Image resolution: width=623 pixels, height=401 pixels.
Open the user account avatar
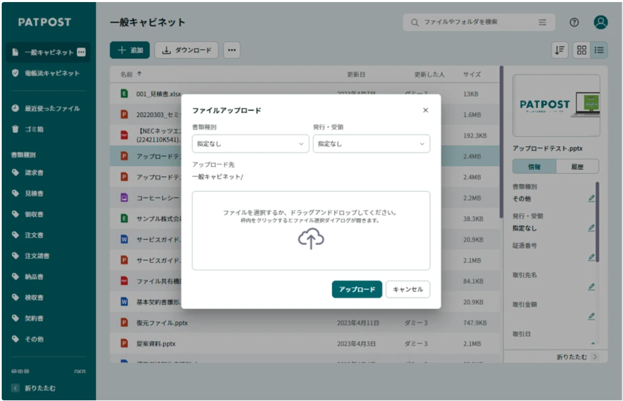[x=600, y=22]
